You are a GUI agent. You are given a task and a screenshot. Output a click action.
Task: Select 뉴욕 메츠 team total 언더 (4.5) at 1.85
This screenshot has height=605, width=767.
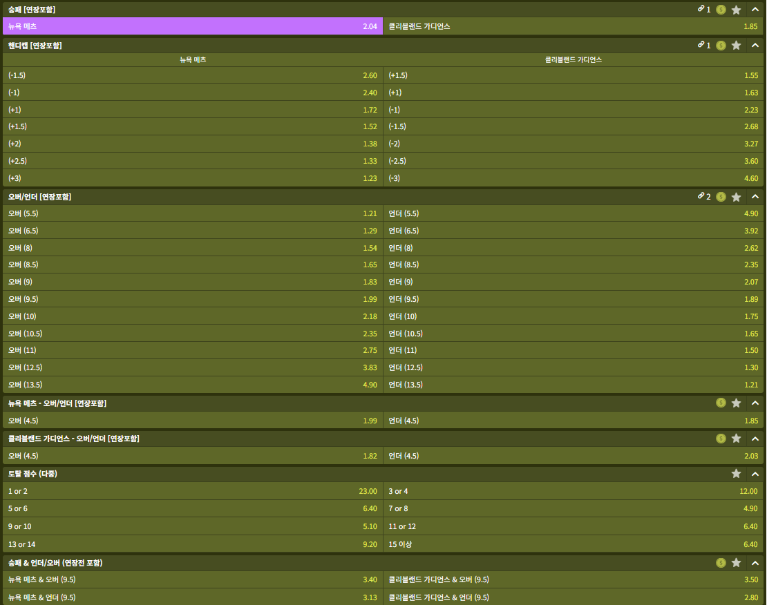coord(574,420)
